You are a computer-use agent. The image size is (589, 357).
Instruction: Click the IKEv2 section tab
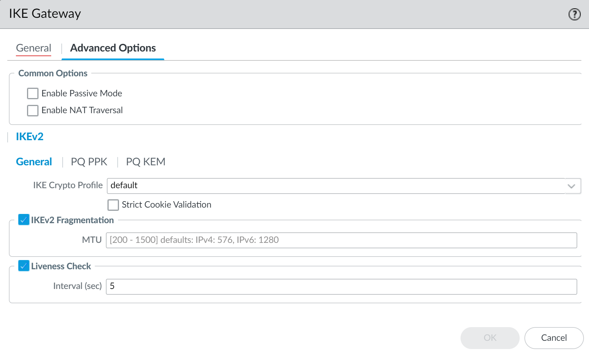(x=30, y=137)
